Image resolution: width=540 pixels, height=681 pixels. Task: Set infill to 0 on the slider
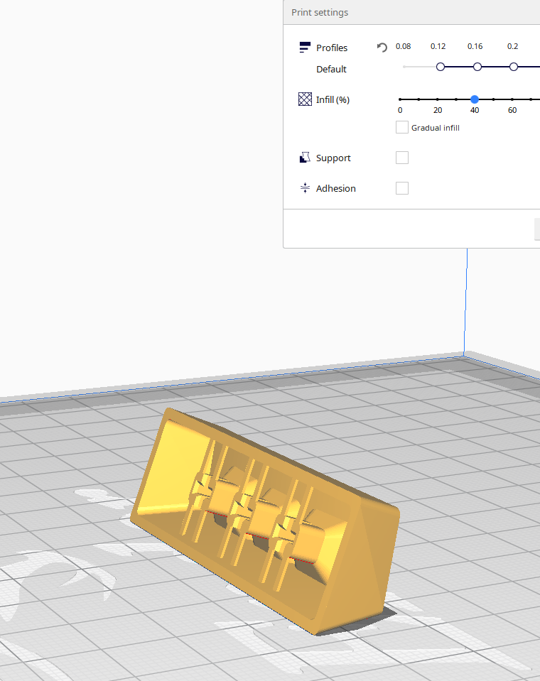pos(400,99)
